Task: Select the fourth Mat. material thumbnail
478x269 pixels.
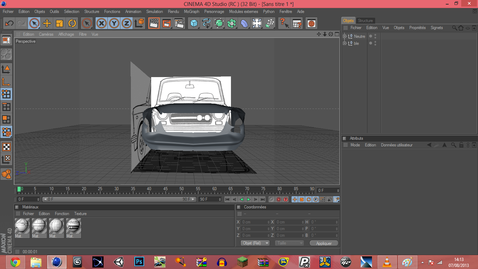Action: click(73, 228)
